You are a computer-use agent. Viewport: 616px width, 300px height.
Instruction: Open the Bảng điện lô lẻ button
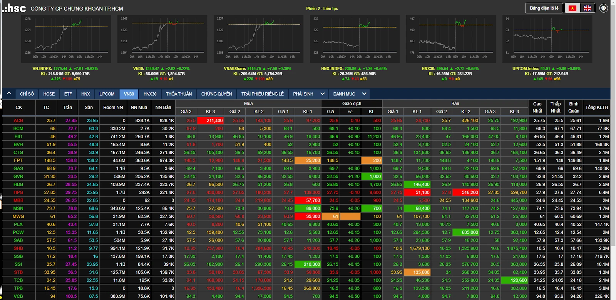coord(544,8)
